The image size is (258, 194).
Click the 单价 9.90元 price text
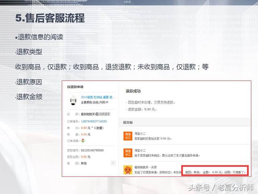click(84, 127)
